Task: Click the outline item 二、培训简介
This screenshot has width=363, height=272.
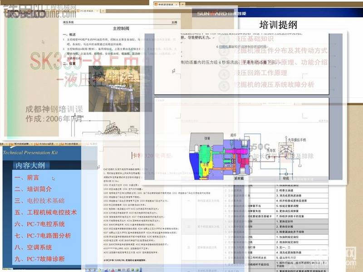Action: coord(33,189)
